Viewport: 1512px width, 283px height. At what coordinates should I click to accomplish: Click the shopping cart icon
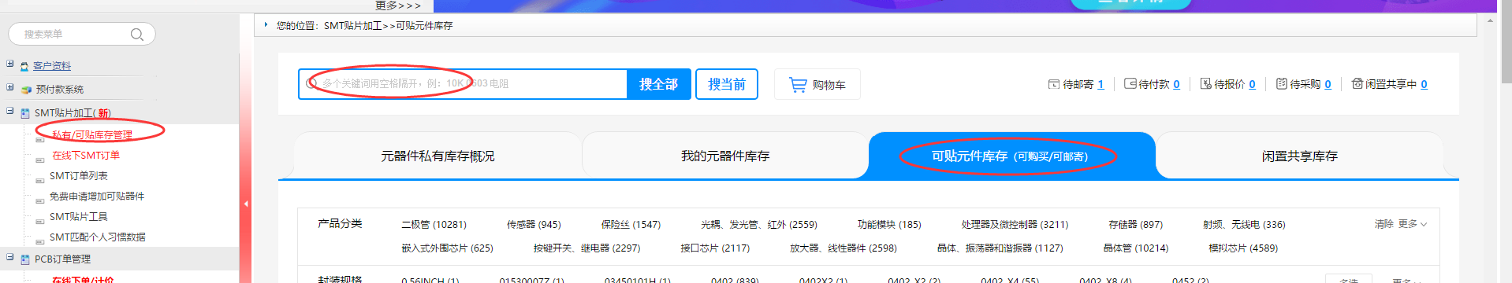[x=798, y=84]
